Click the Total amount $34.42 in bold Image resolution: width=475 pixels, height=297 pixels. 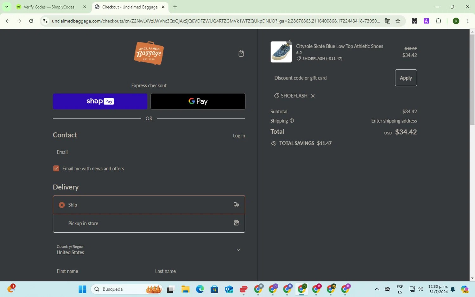[406, 132]
